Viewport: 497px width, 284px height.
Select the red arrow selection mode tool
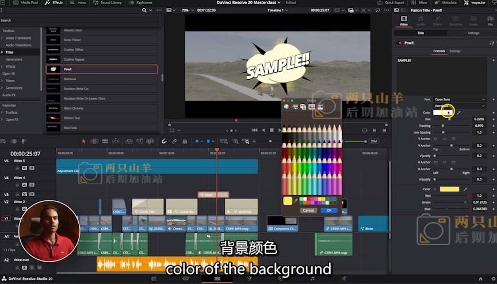[84, 141]
